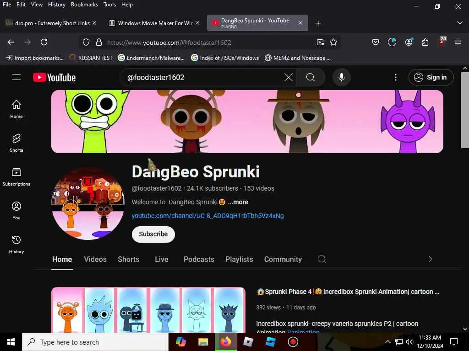Focus the browser address bar
Viewport: 469px width, 351px height.
(x=209, y=43)
